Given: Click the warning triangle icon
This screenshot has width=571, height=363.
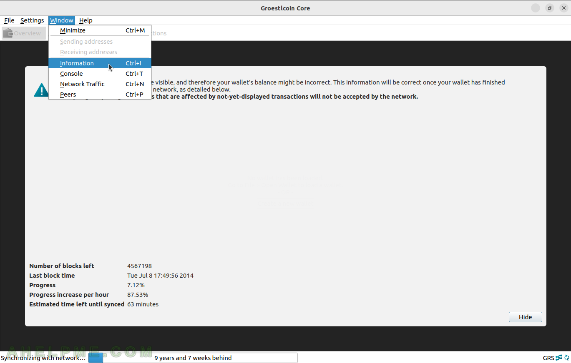Looking at the screenshot, I should (x=41, y=90).
